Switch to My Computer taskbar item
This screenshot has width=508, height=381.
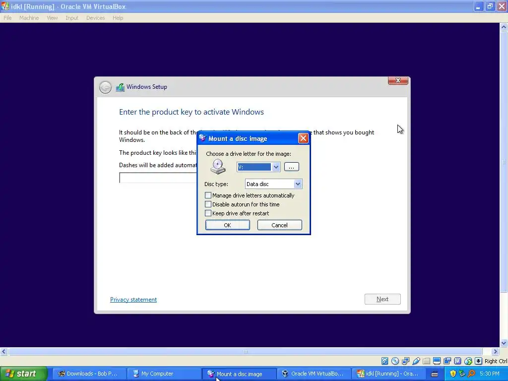pos(164,374)
